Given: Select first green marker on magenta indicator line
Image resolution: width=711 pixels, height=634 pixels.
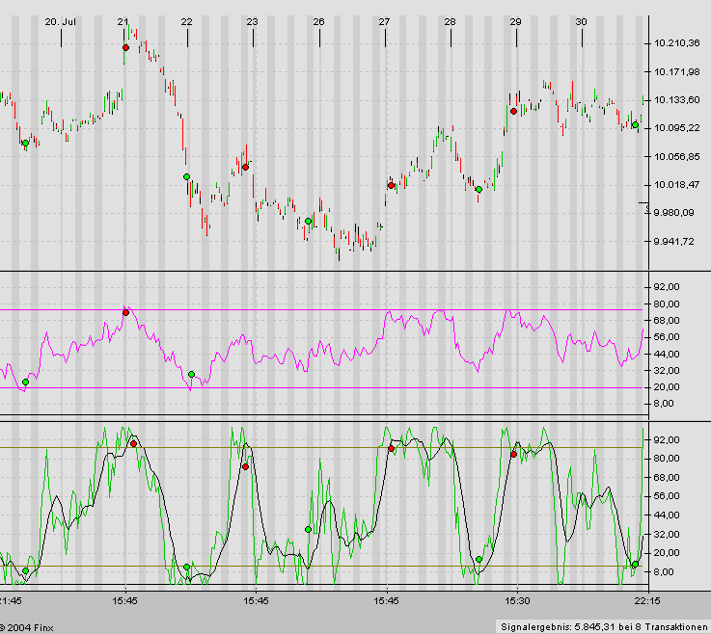Looking at the screenshot, I should pyautogui.click(x=25, y=383).
